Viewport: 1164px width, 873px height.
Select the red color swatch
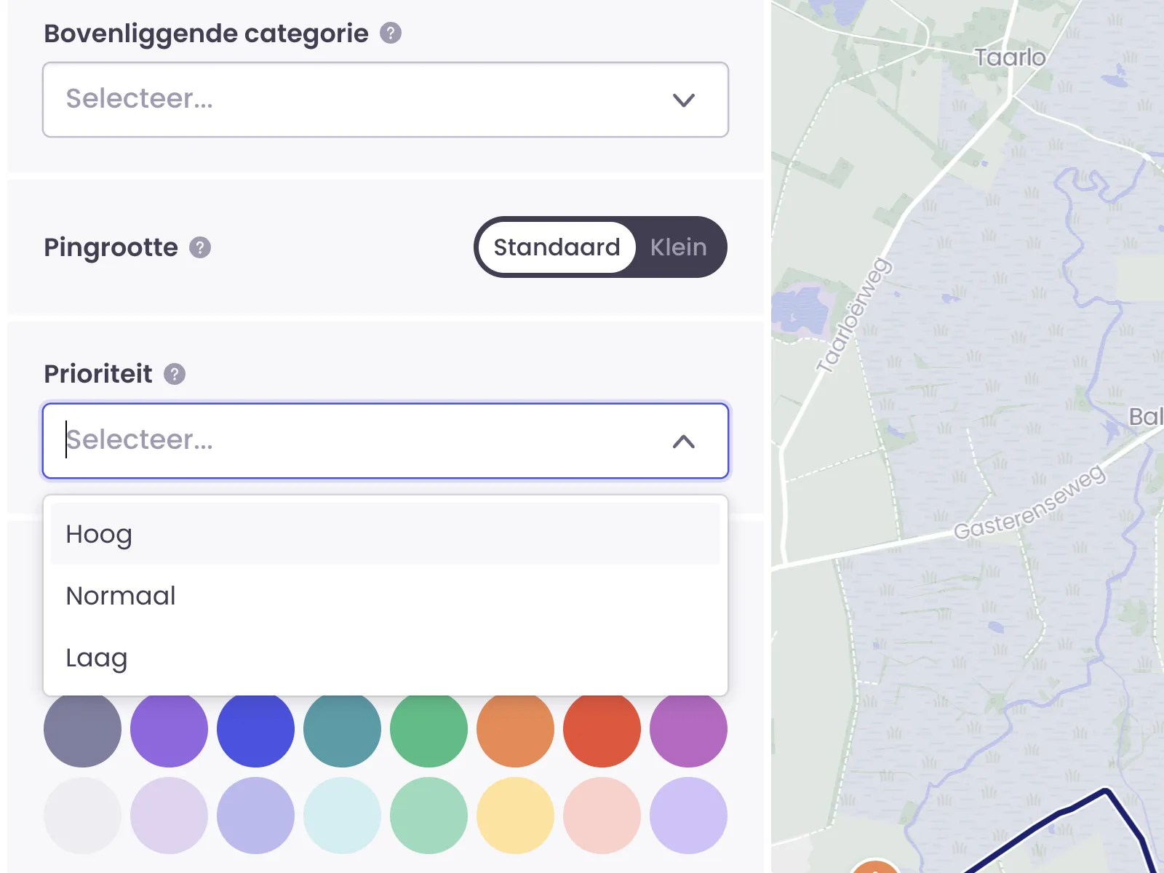[602, 730]
